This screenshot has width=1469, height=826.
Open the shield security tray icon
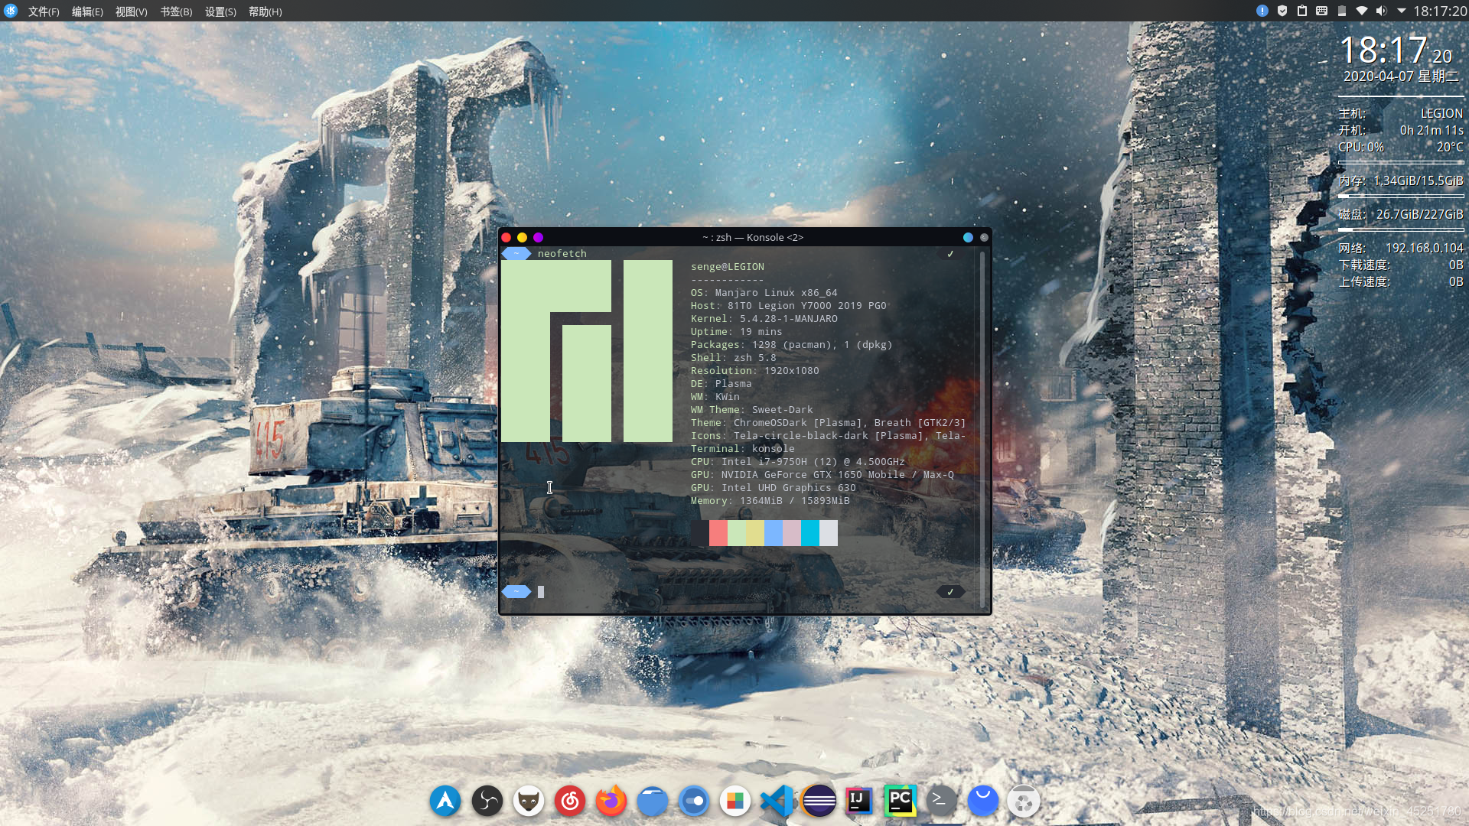click(1282, 11)
